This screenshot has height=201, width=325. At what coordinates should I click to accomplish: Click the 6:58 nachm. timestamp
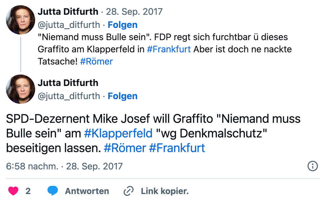coord(32,166)
